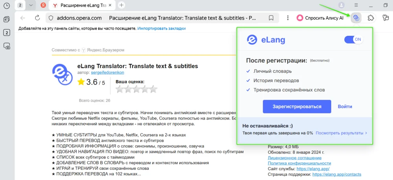Open the side panel icon at far right
The width and height of the screenshot is (393, 180).
coord(386,18)
